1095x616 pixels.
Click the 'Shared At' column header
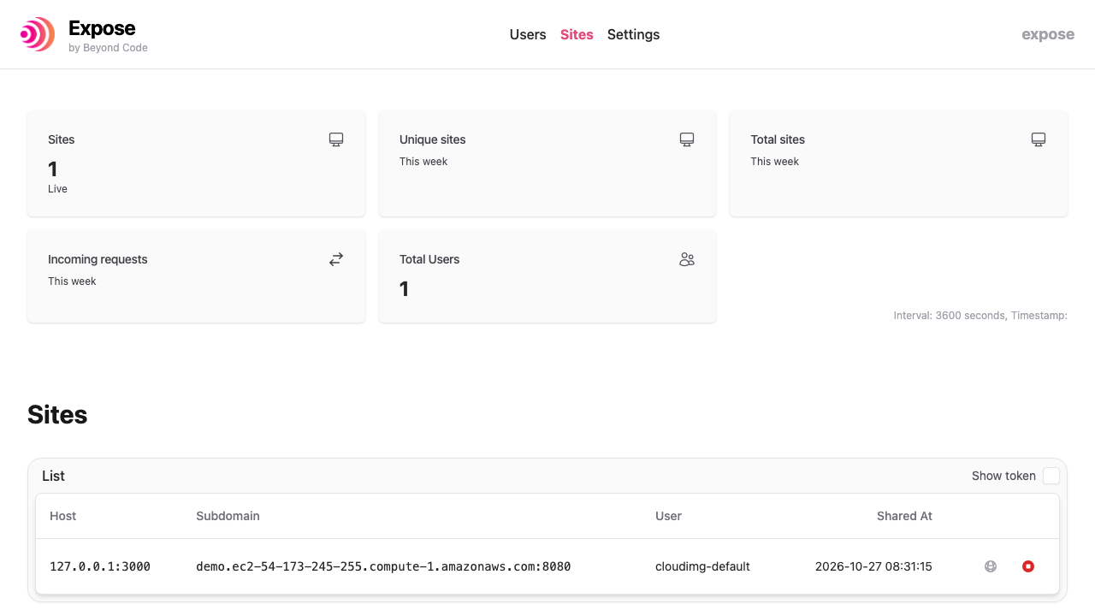pyautogui.click(x=904, y=516)
